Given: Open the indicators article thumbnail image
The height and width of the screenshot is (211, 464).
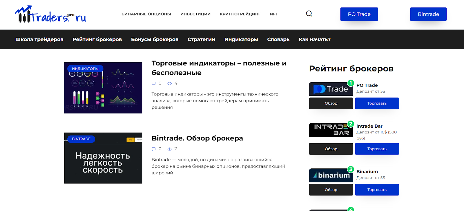Looking at the screenshot, I should [x=103, y=88].
